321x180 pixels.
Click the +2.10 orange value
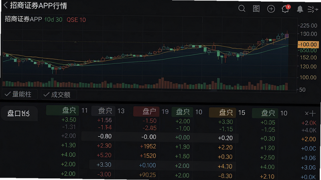(x=267, y=176)
